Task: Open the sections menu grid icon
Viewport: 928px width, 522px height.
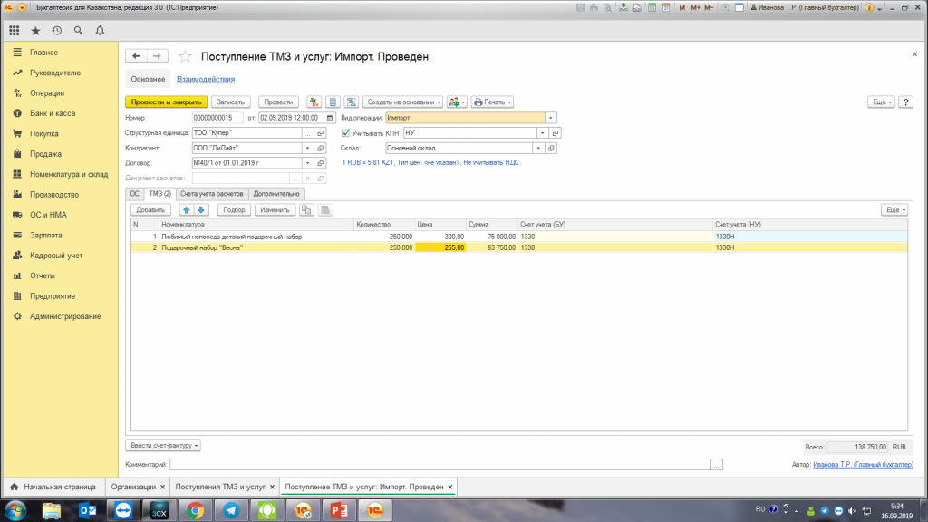Action: 14,30
